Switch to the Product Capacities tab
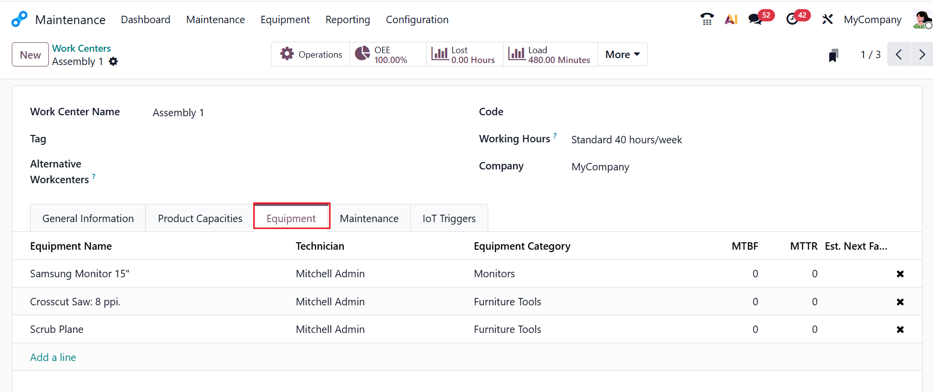This screenshot has width=933, height=392. click(x=200, y=219)
